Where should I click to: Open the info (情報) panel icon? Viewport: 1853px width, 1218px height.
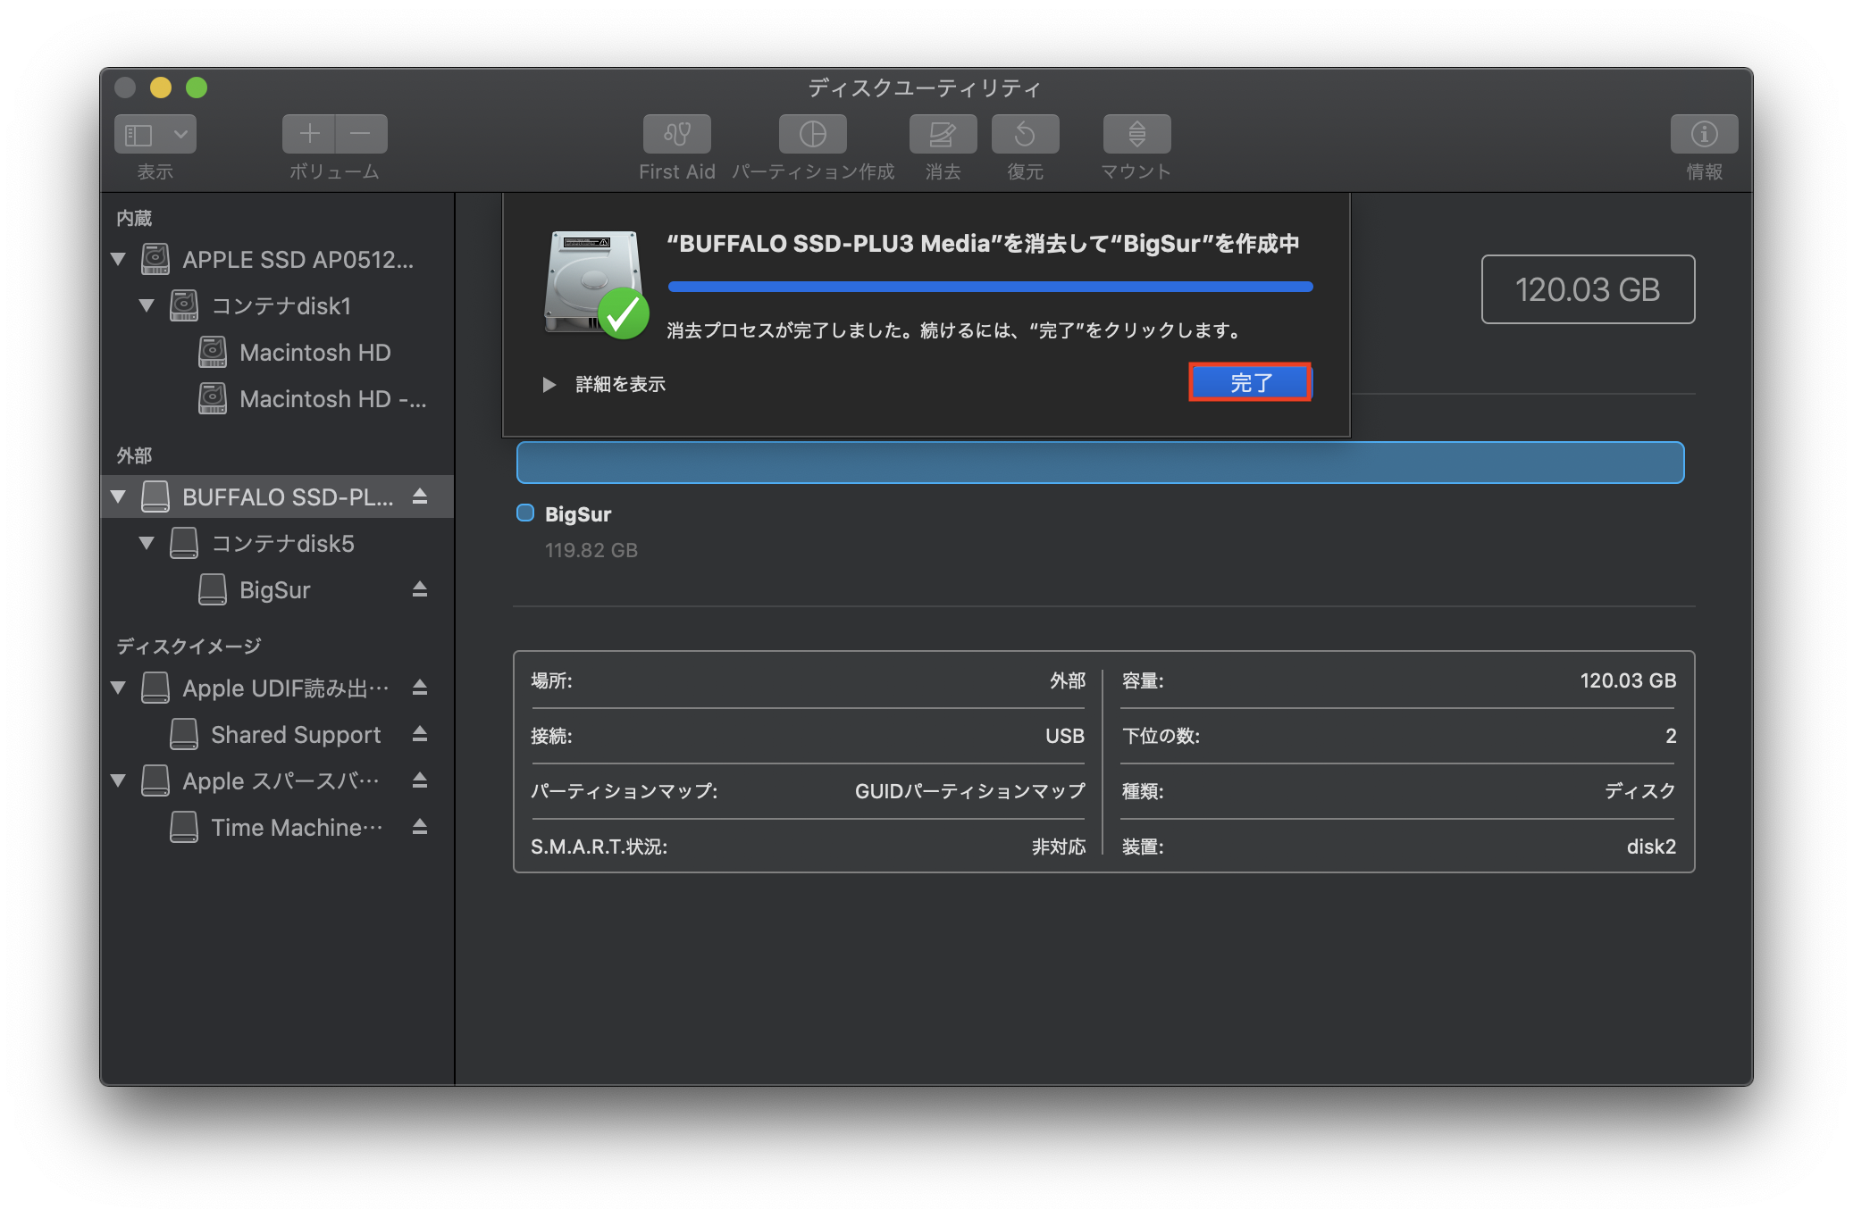coord(1704,134)
